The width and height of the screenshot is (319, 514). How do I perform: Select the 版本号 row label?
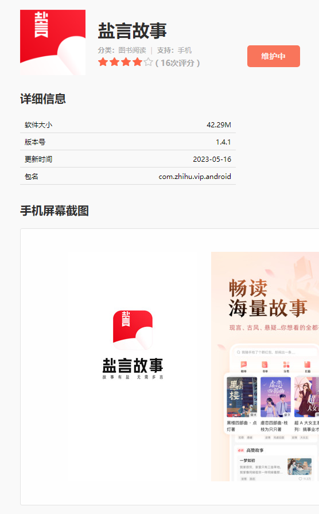pyautogui.click(x=35, y=142)
